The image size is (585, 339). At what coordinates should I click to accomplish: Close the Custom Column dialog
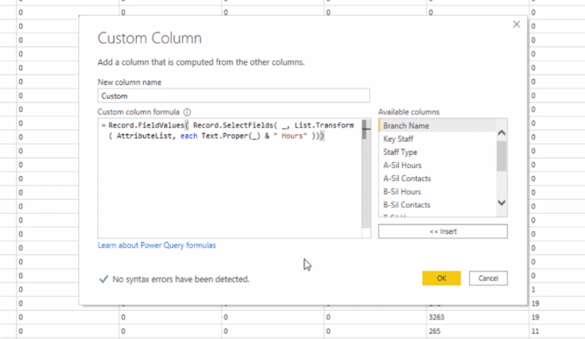point(517,25)
